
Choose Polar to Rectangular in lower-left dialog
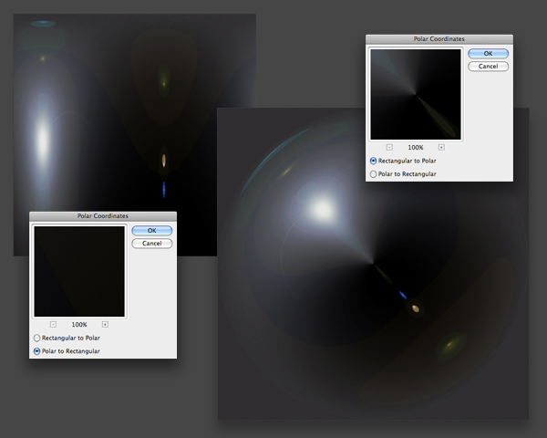coord(37,350)
